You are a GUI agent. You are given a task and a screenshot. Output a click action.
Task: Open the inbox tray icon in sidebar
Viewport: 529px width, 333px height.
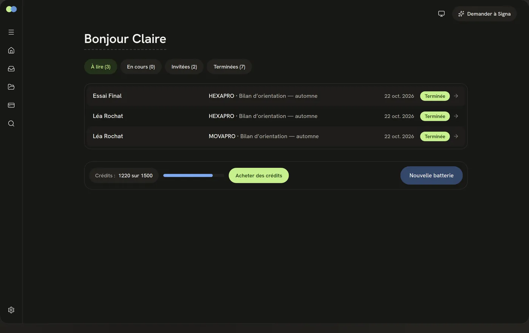coord(11,69)
